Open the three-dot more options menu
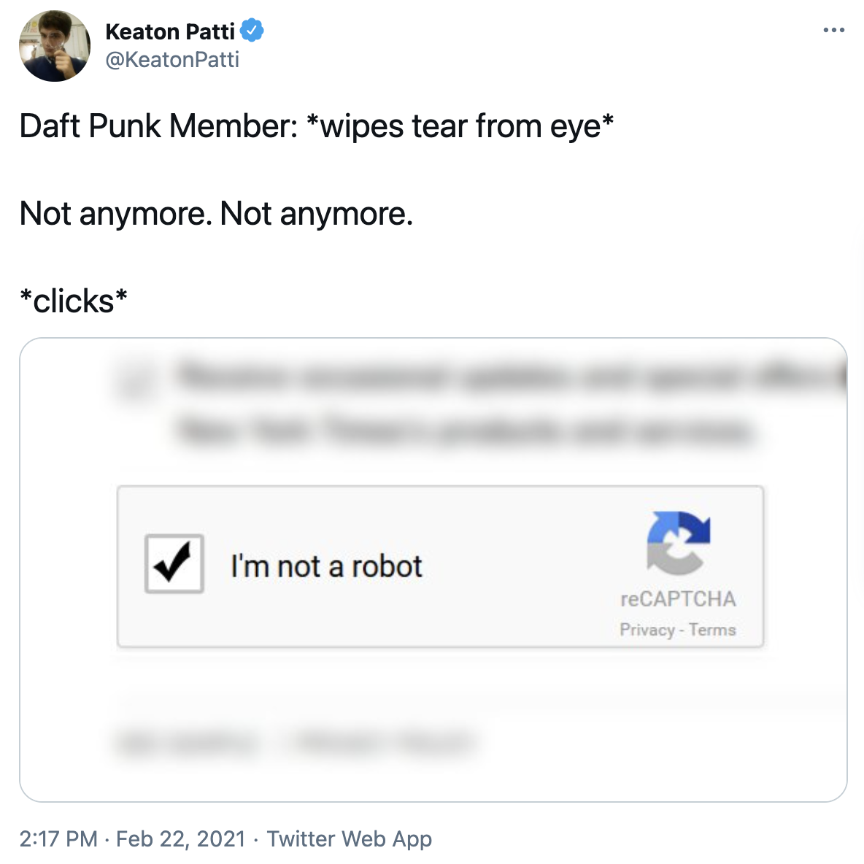The width and height of the screenshot is (864, 864). pos(833,31)
